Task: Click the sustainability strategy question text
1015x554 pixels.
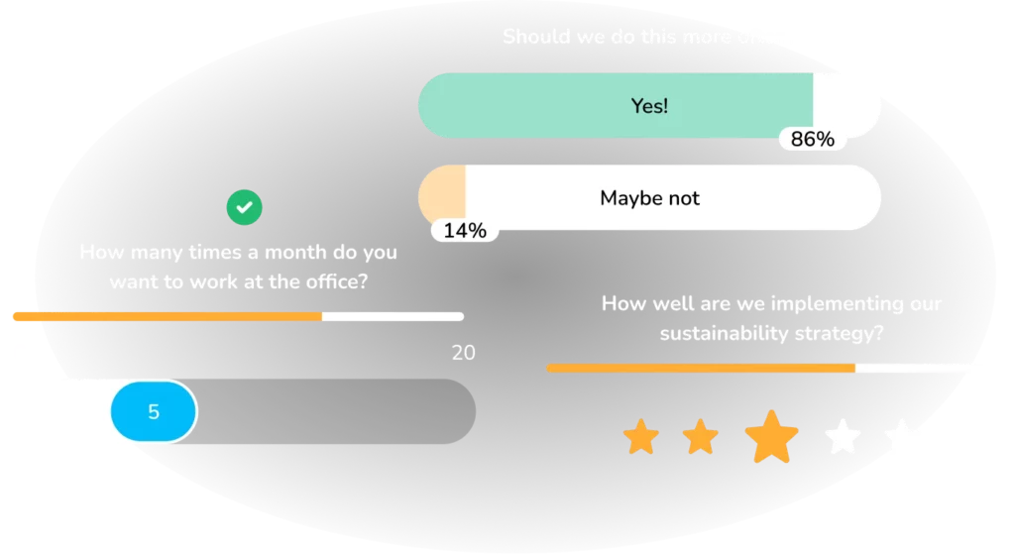Action: (x=771, y=318)
